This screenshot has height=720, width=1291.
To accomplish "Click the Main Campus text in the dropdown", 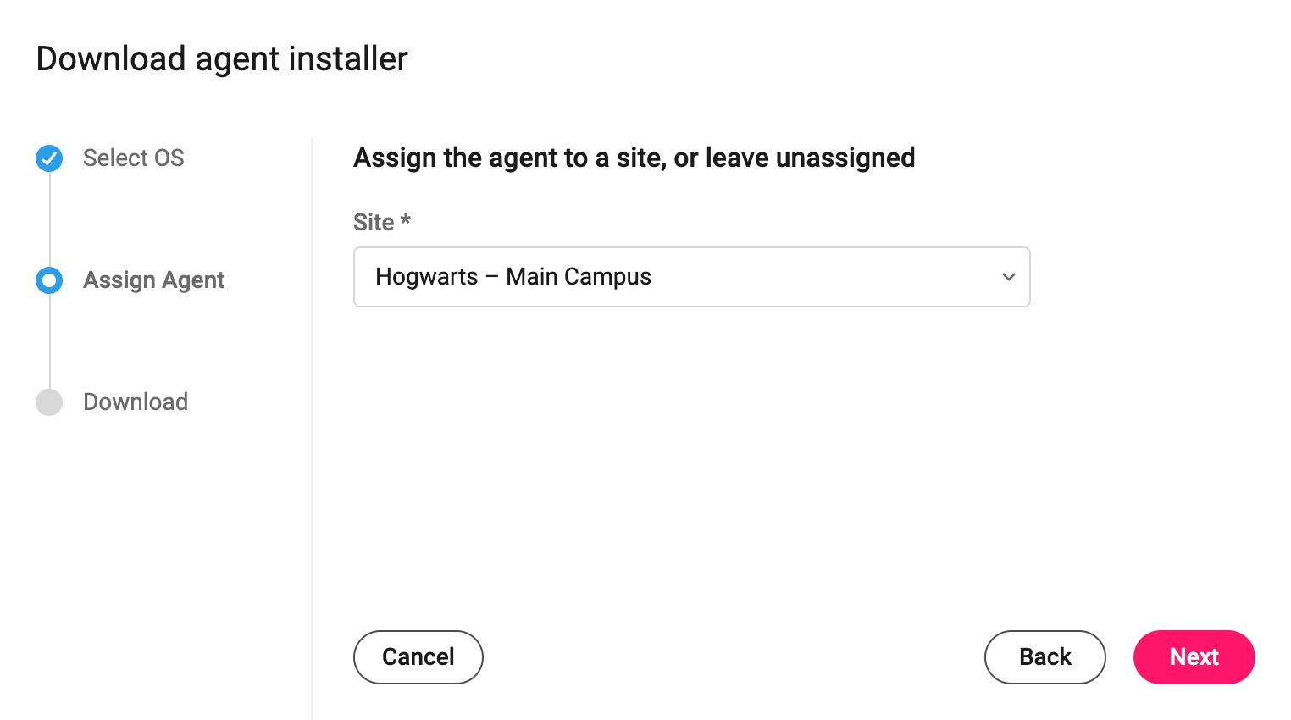I will point(579,277).
